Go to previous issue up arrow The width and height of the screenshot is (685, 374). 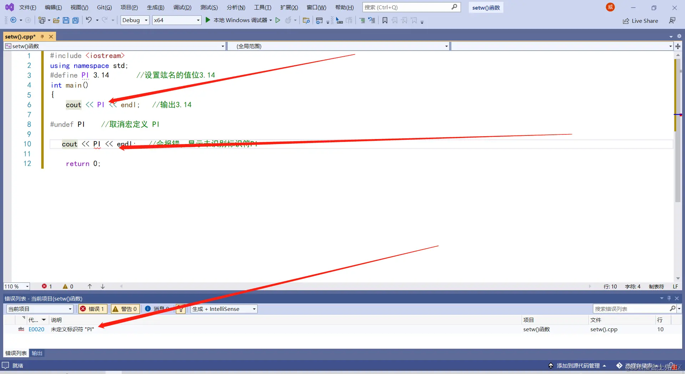90,286
